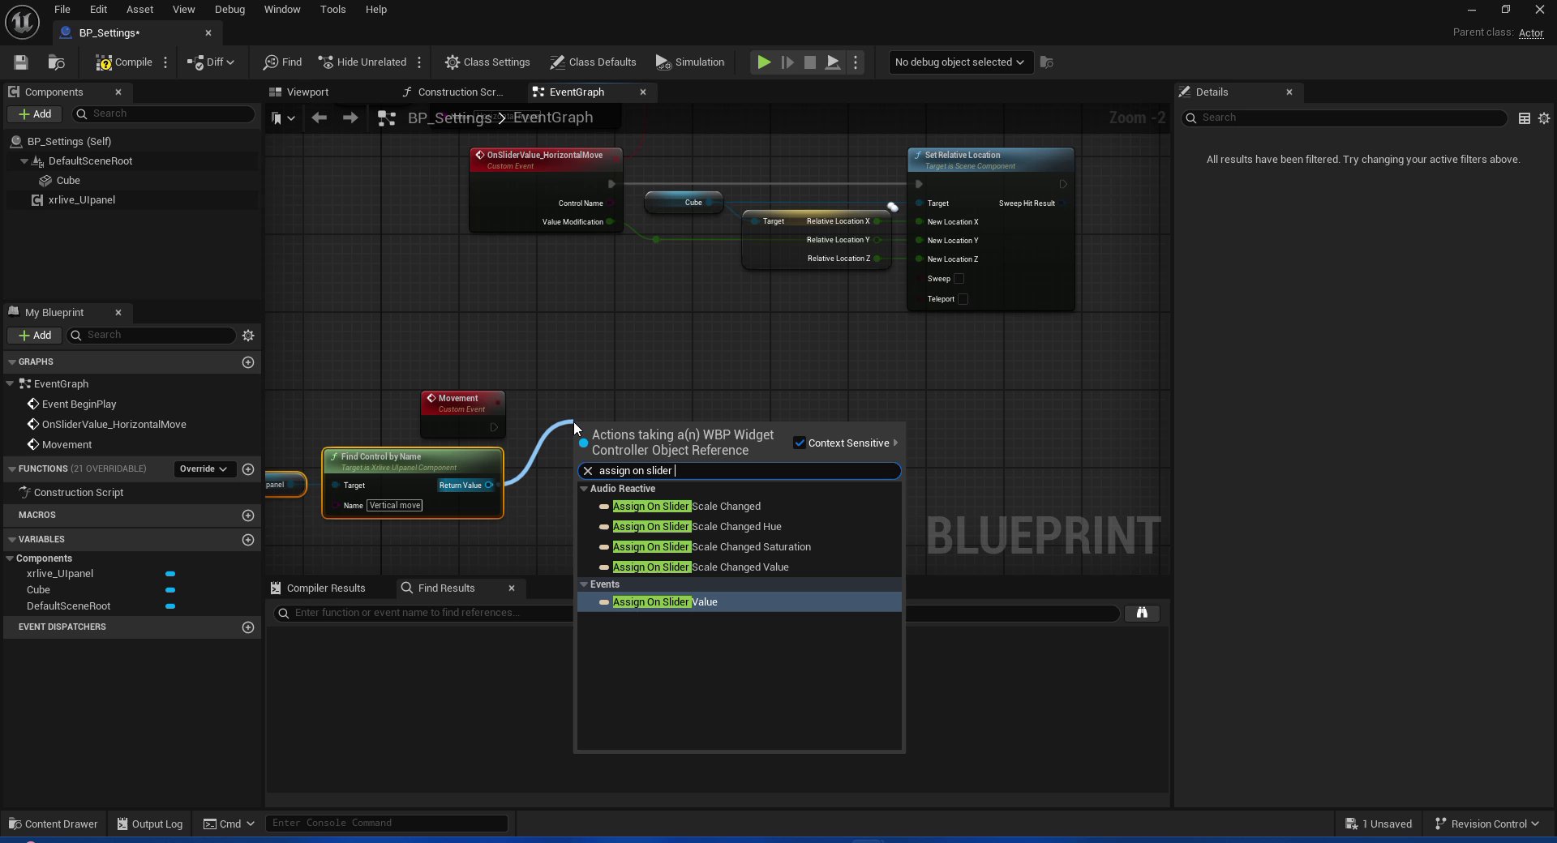Collapse DefaultSceneRoot in components tree
This screenshot has height=843, width=1557.
tap(24, 161)
